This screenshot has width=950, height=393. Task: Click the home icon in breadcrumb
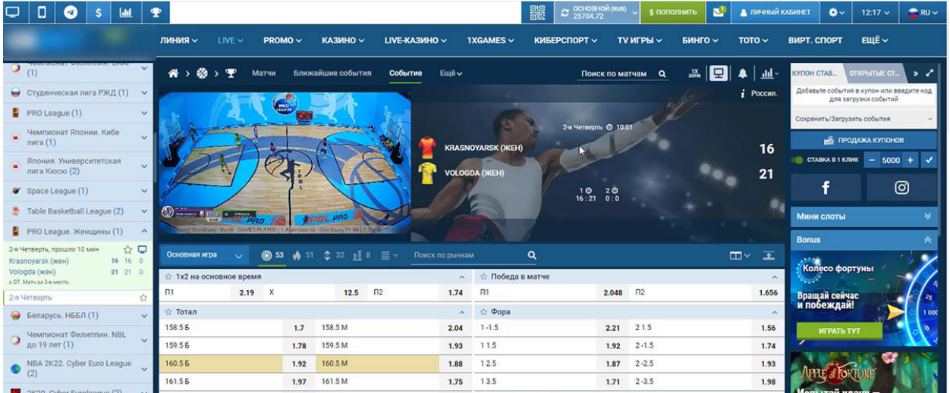pyautogui.click(x=173, y=73)
